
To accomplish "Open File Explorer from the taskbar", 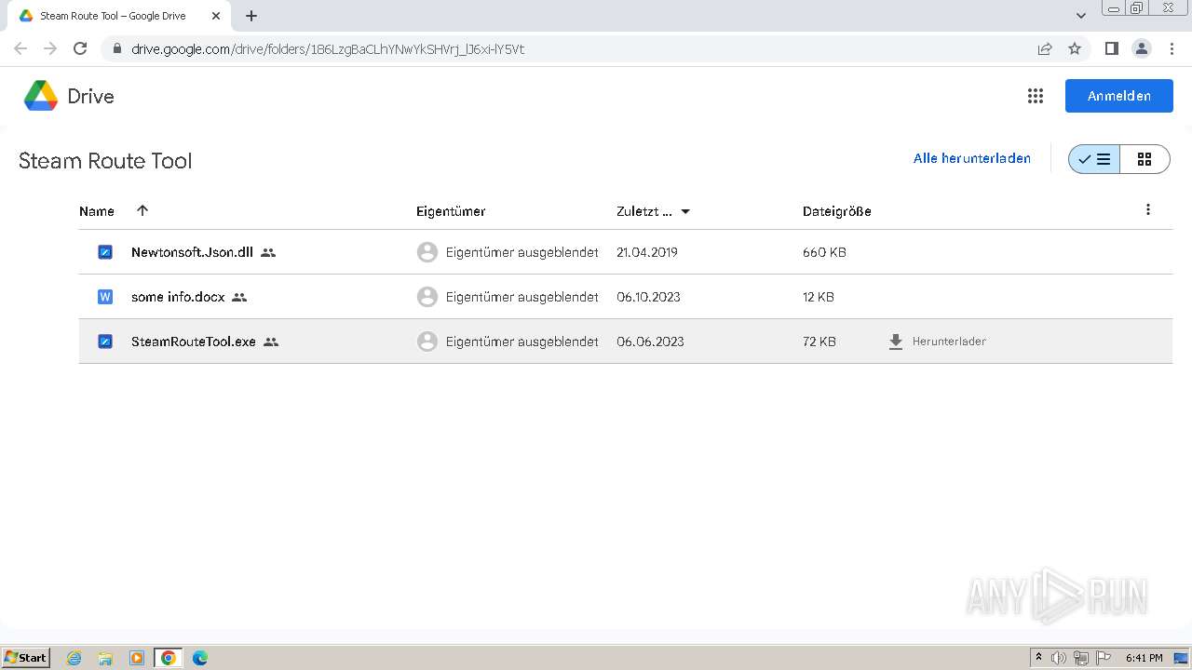I will click(105, 658).
